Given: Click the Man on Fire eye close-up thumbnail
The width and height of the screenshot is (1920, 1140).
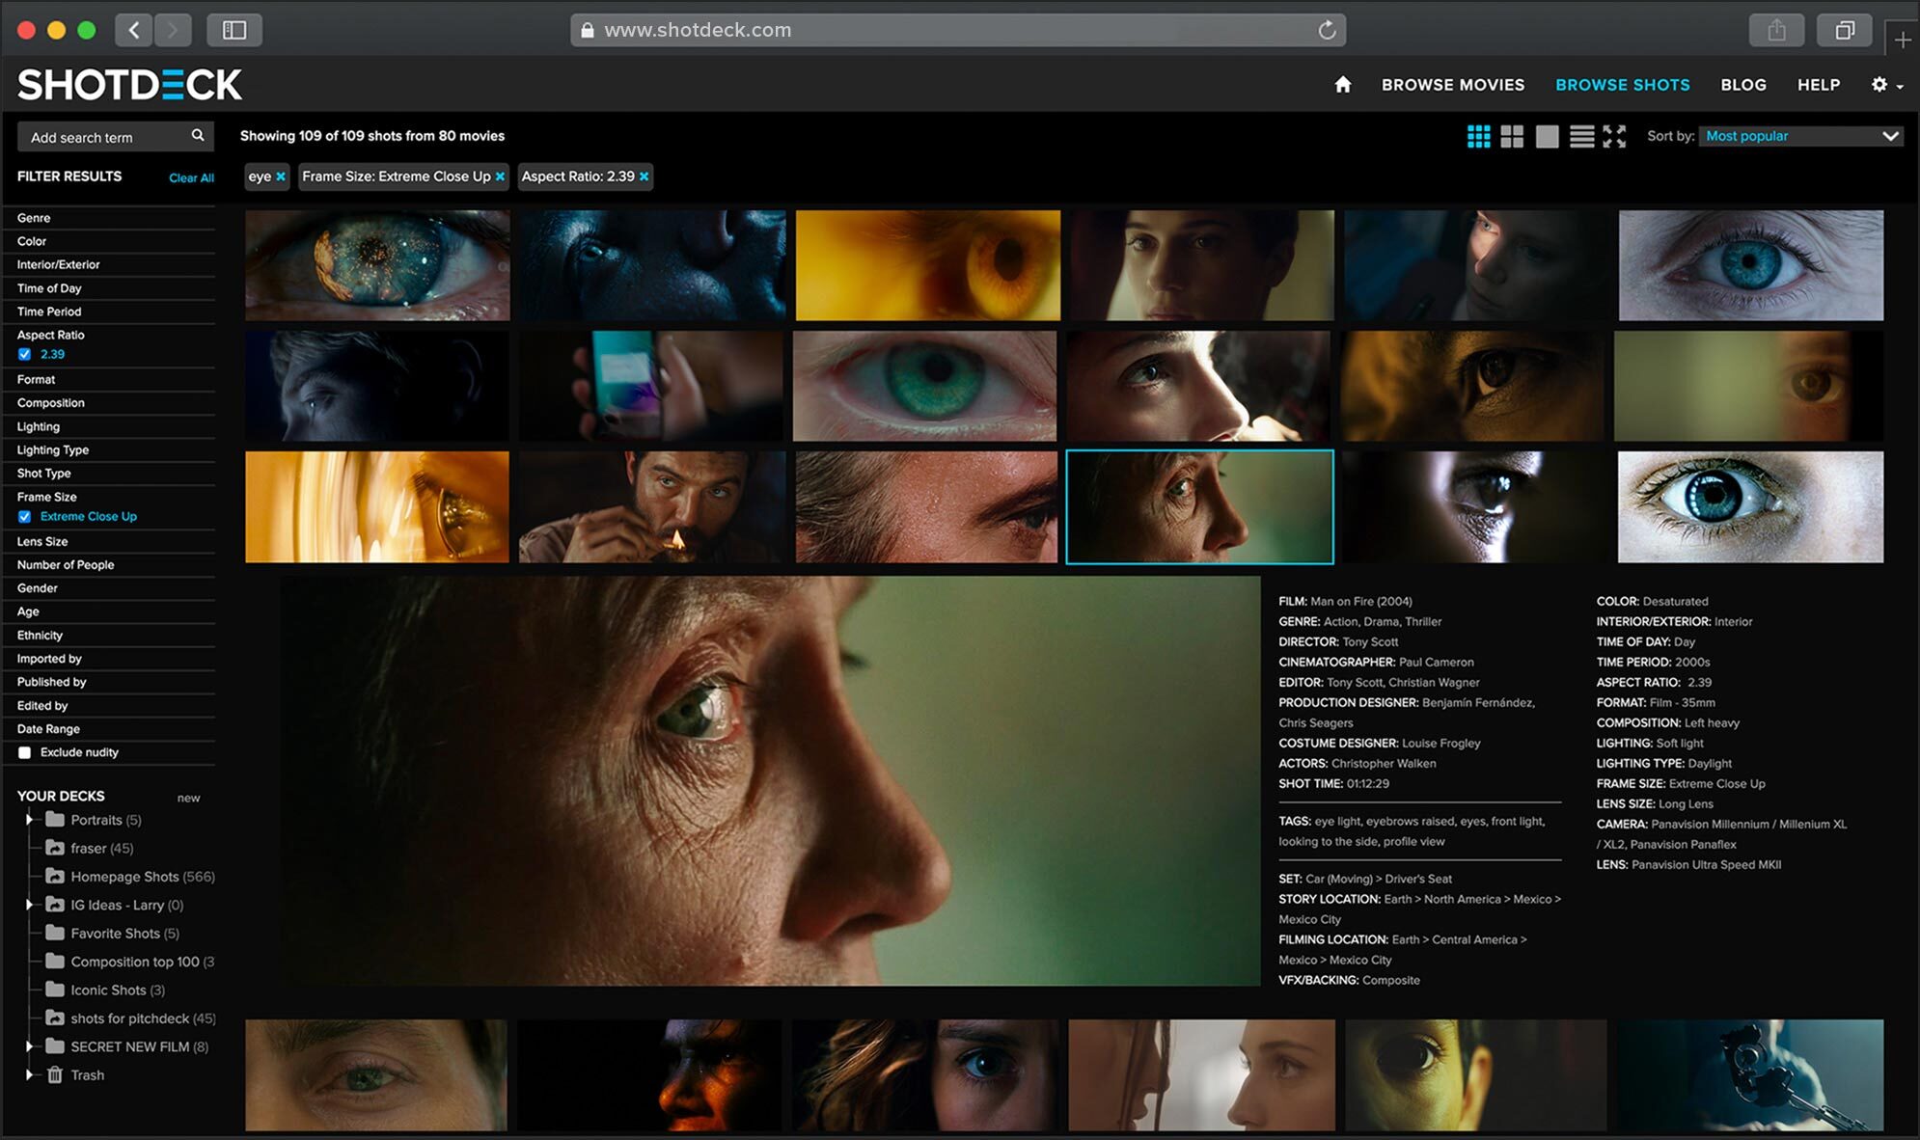Looking at the screenshot, I should (1199, 506).
